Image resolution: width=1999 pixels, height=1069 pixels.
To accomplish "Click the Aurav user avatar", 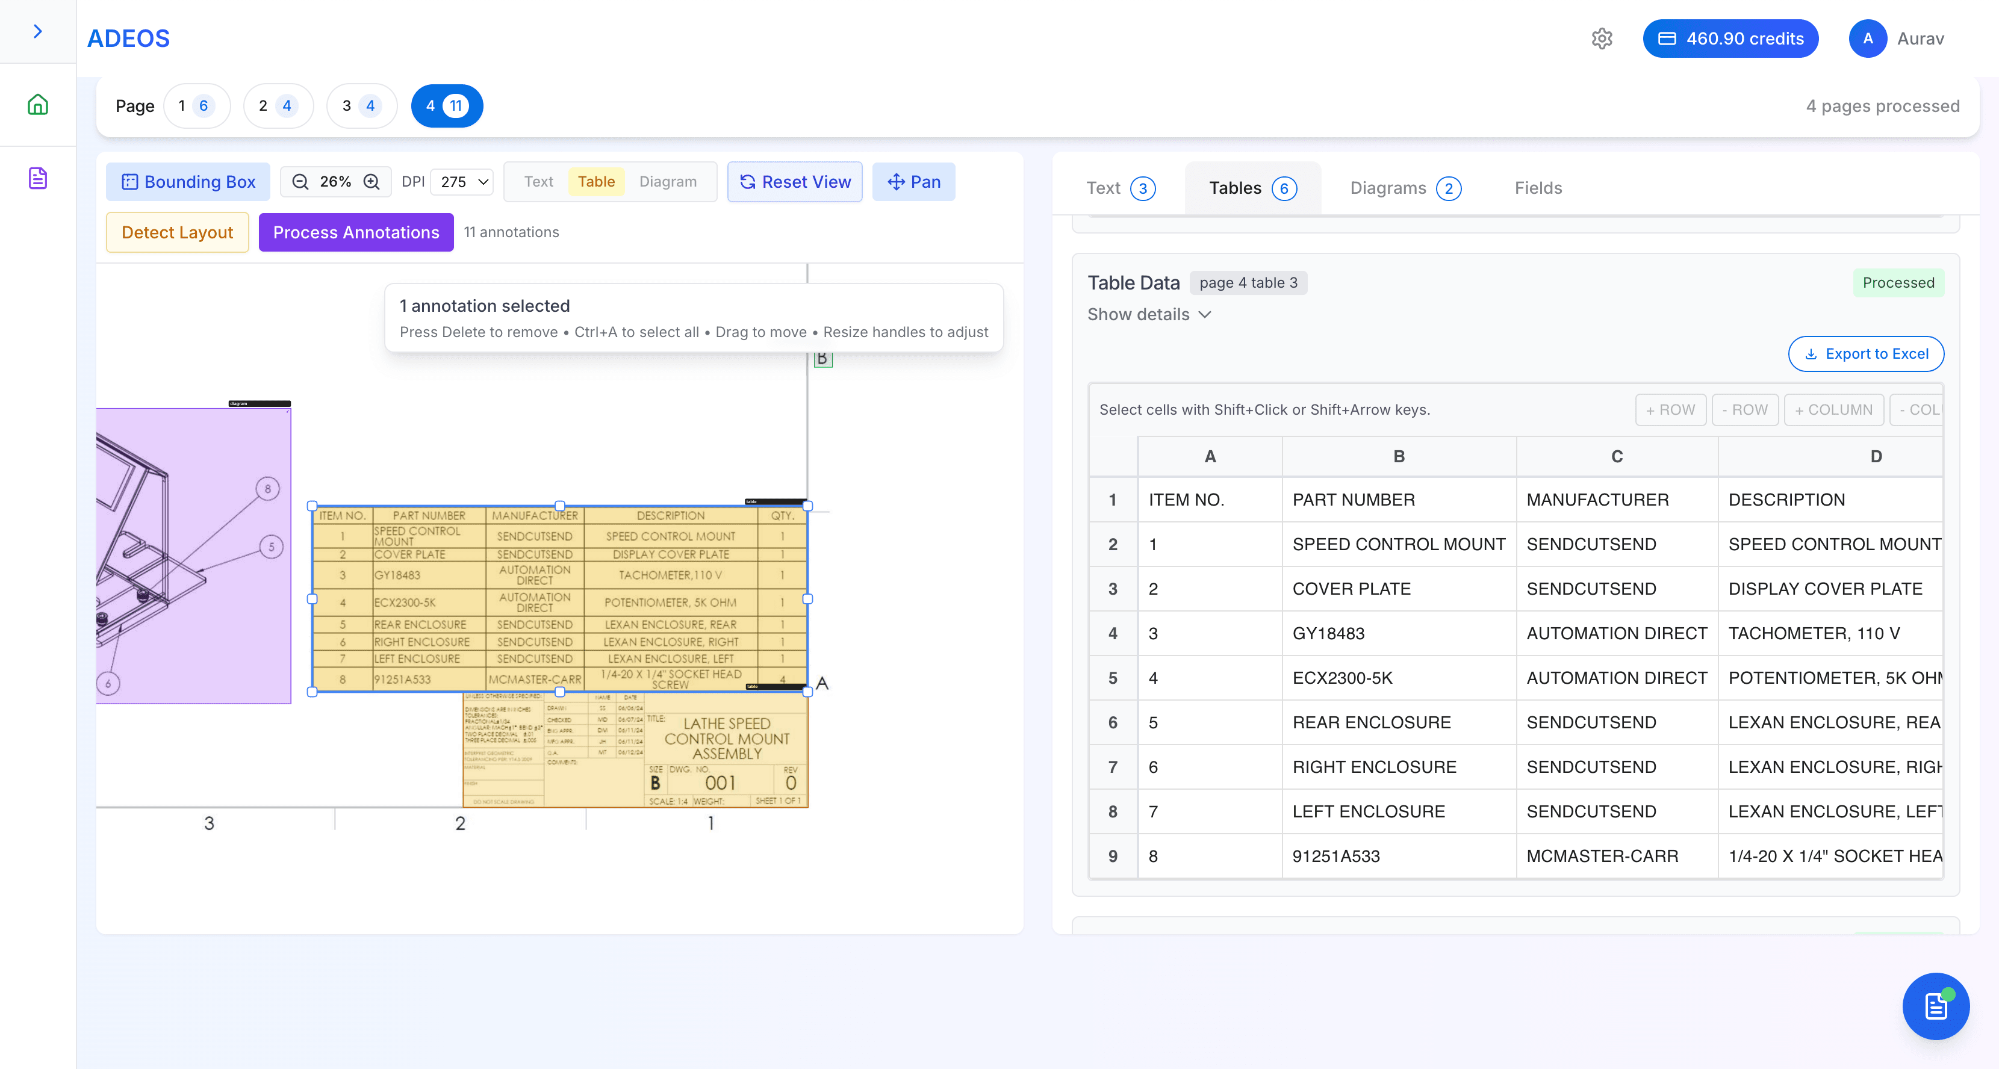I will (x=1867, y=39).
